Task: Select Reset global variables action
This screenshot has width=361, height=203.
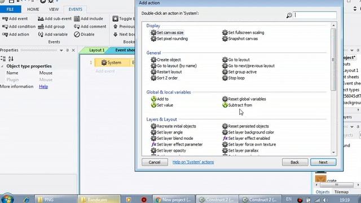Action: pos(244,99)
